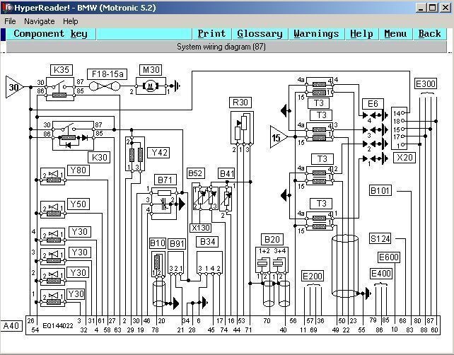Select the E600 label
The image size is (454, 355).
(389, 257)
